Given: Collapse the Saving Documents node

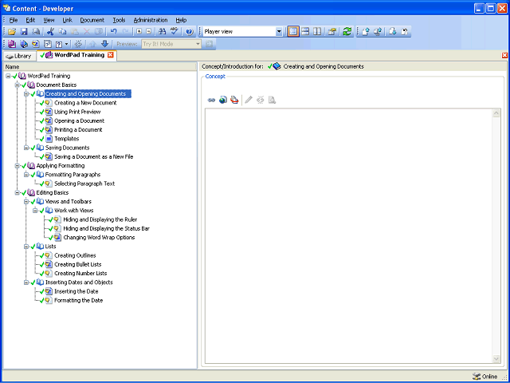Looking at the screenshot, I should [x=26, y=148].
